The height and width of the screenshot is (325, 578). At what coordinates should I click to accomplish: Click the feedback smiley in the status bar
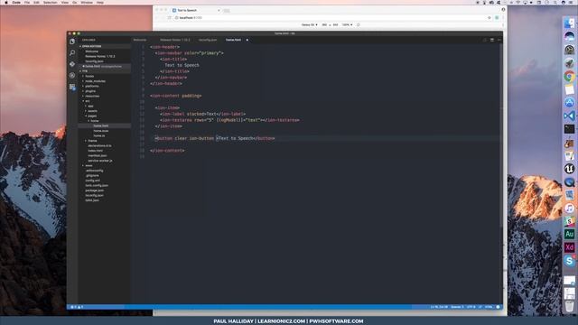click(498, 307)
